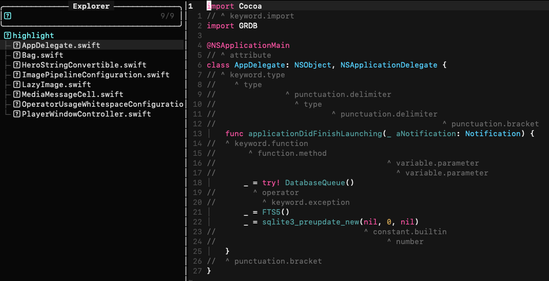549x281 pixels.
Task: Click the prompt icon in the Explorer search box
Action: tap(8, 16)
